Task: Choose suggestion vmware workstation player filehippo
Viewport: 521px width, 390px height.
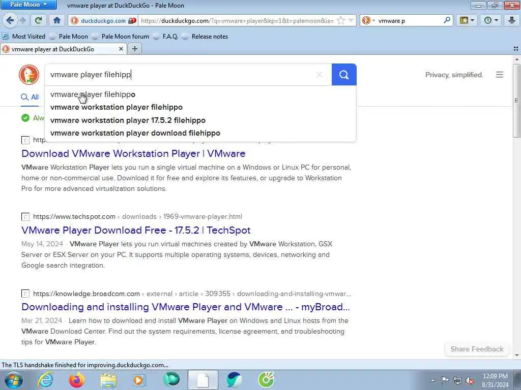Action: point(200,107)
